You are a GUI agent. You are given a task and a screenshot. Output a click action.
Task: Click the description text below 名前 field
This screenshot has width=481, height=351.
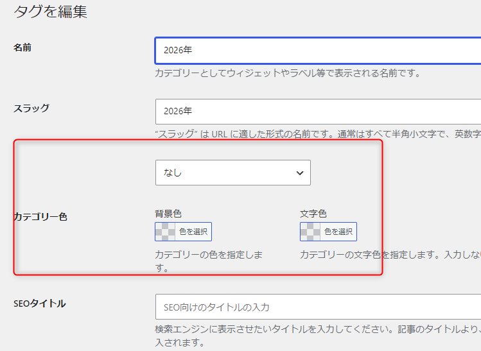pyautogui.click(x=287, y=73)
